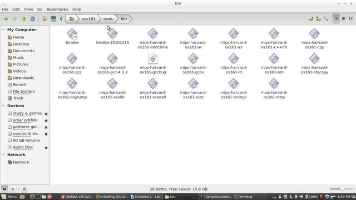Select mips-harvard-os161-ar file
The width and height of the screenshot is (356, 200).
click(193, 34)
